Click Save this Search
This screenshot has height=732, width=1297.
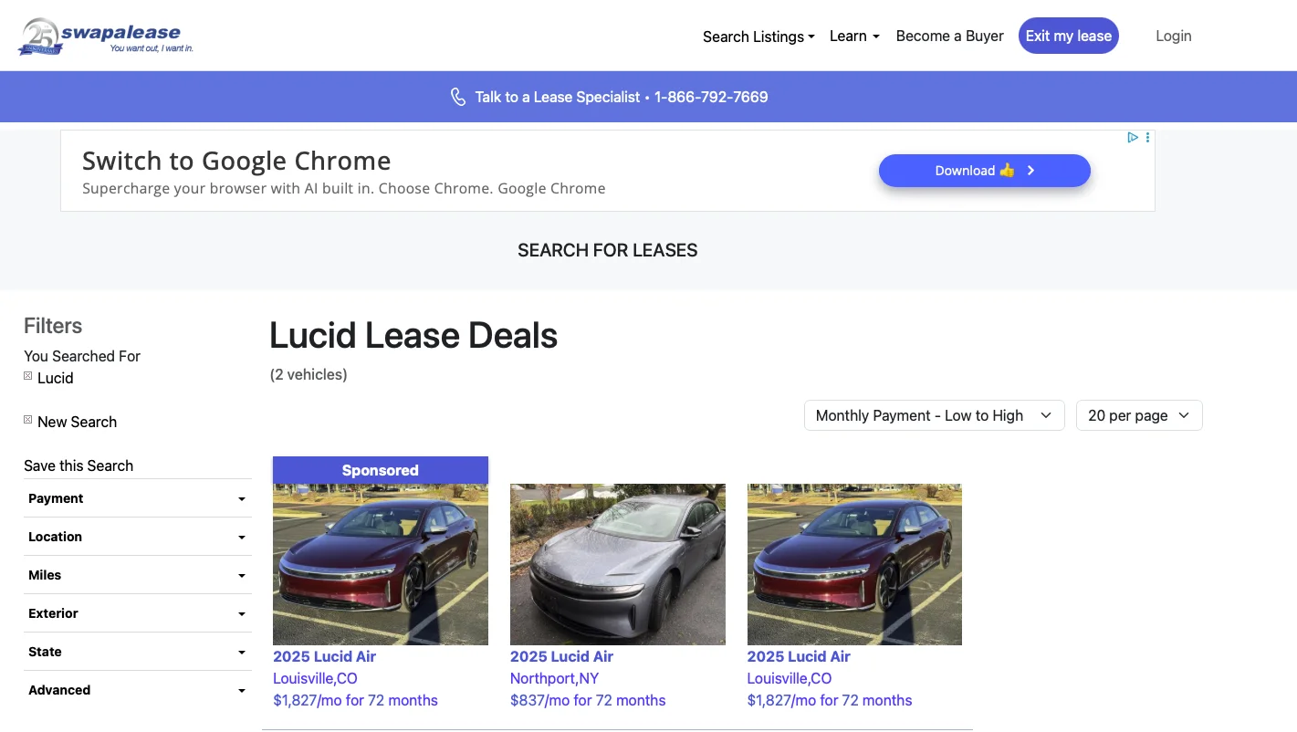pyautogui.click(x=78, y=465)
